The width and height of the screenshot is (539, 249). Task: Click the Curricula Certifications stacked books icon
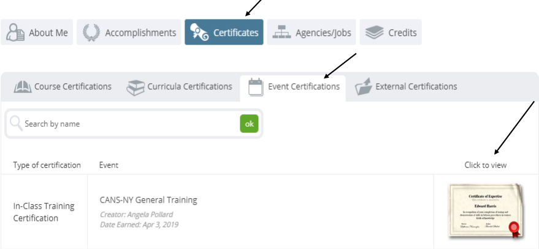(x=136, y=87)
